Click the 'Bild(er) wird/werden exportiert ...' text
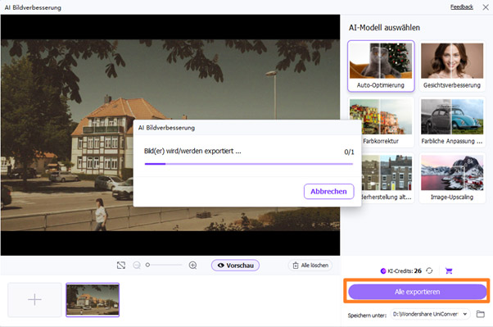493x327 pixels. (x=192, y=151)
